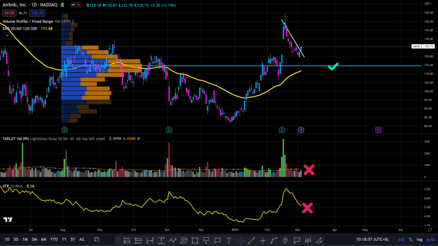The width and height of the screenshot is (438, 246).
Task: Select the EMA 20/60/120/200 legend
Action: point(20,29)
